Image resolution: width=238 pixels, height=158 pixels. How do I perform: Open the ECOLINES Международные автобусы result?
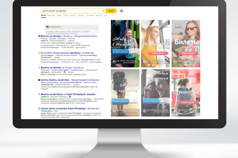pos(67,53)
